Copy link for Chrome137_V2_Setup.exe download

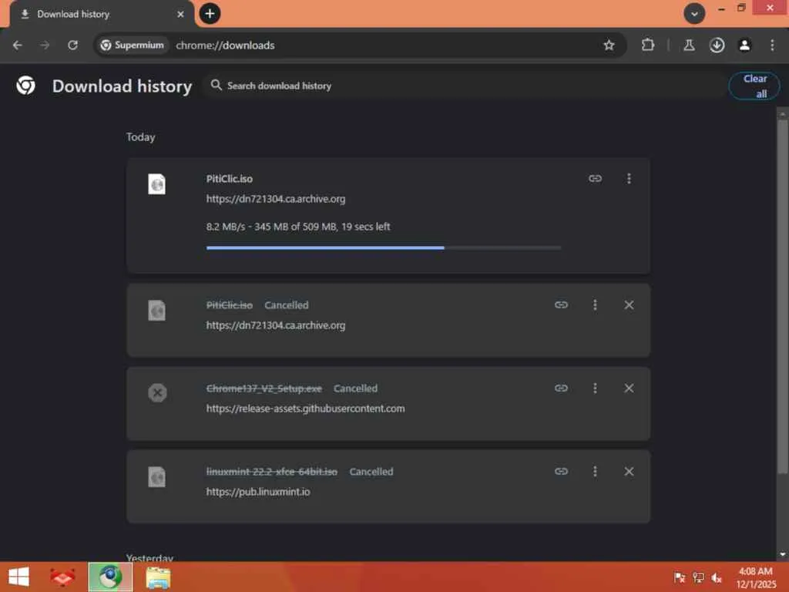(561, 388)
